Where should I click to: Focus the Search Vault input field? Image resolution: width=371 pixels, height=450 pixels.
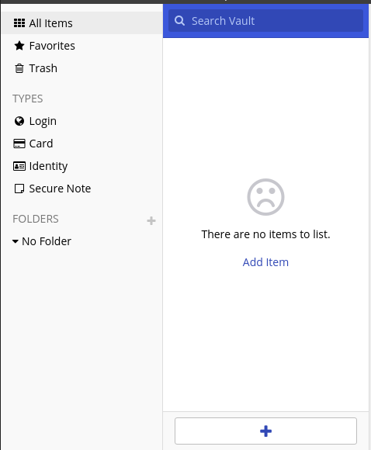click(x=265, y=21)
